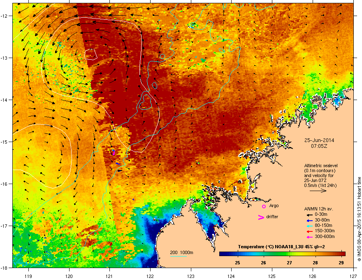The height and width of the screenshot is (280, 362).
Task: Click the blue 30-80m arrow legend symbol
Action: pos(309,221)
